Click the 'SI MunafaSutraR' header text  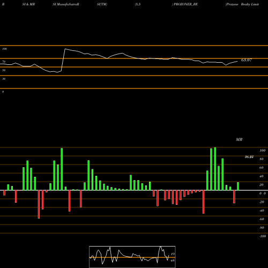coord(66,4)
